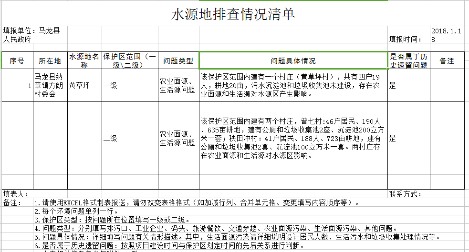Select the "联系方式：" cell

click(406, 194)
